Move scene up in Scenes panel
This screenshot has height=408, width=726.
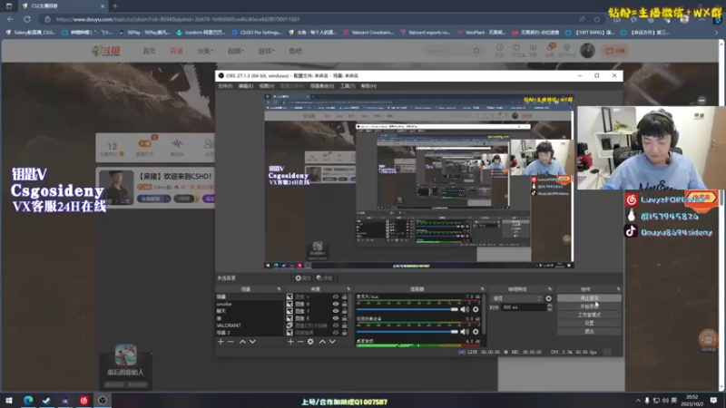coord(242,342)
